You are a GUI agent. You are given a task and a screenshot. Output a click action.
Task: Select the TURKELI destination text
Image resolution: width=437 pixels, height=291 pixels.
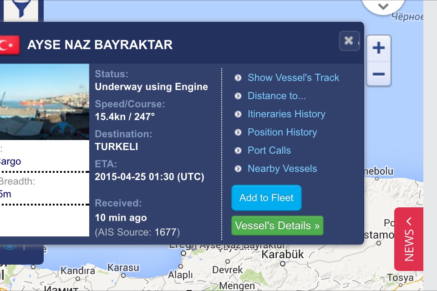[117, 147]
